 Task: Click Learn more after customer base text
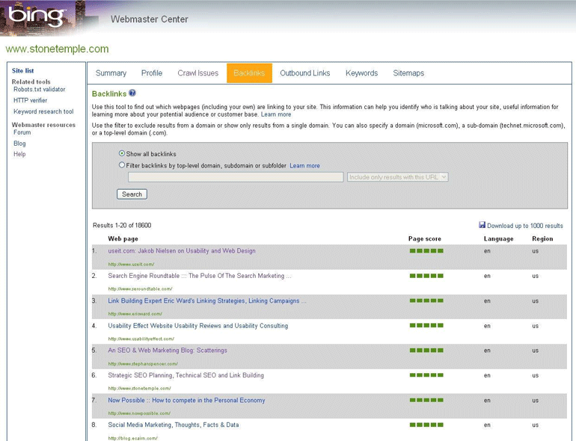click(x=276, y=114)
